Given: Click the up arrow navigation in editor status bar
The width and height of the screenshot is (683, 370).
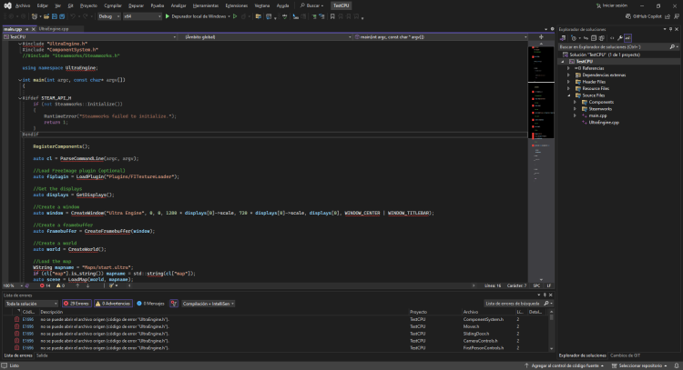Looking at the screenshot, I should pos(77,285).
